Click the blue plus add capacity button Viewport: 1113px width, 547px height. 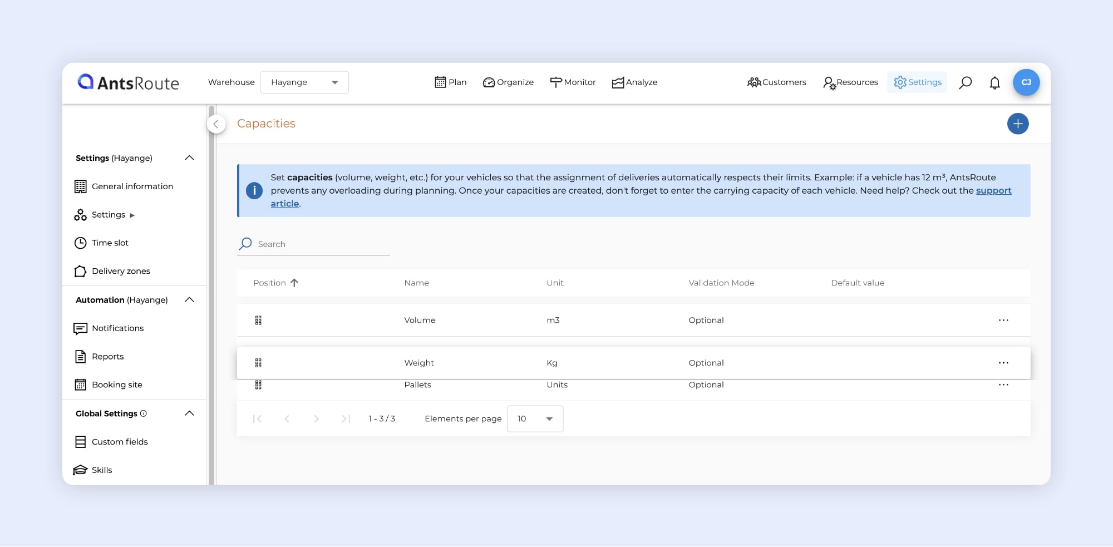click(x=1017, y=124)
